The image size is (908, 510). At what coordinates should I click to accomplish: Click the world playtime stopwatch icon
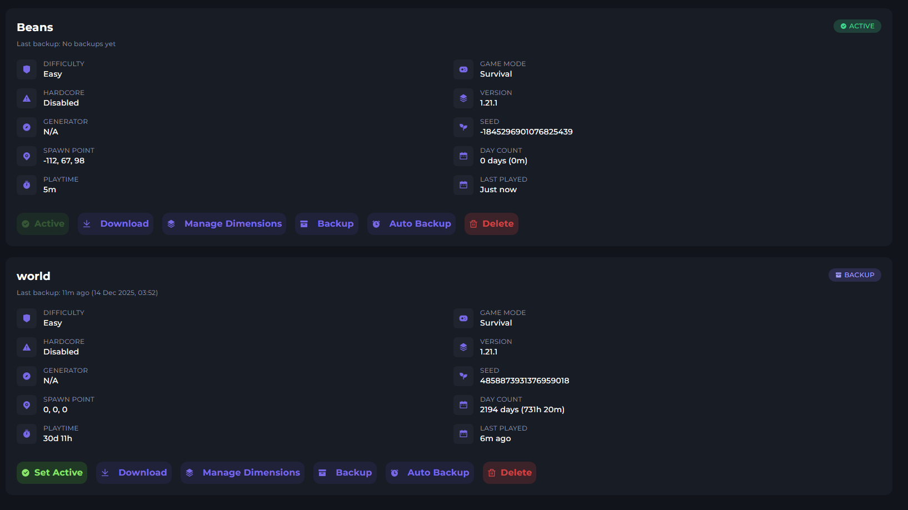tap(27, 434)
